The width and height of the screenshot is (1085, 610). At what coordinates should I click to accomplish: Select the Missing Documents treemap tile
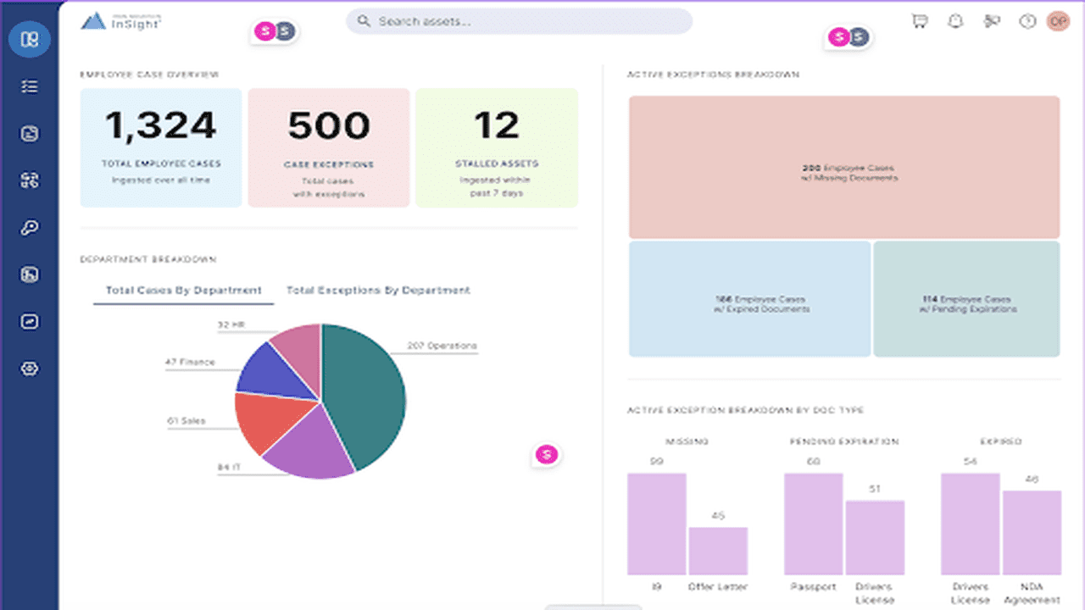tap(844, 167)
